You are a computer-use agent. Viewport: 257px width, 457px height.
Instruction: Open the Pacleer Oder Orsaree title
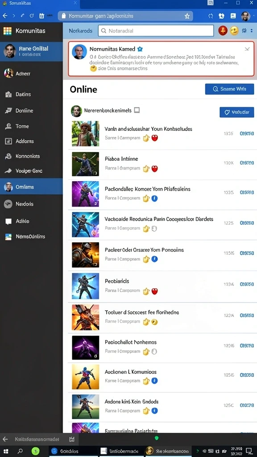[x=144, y=250]
